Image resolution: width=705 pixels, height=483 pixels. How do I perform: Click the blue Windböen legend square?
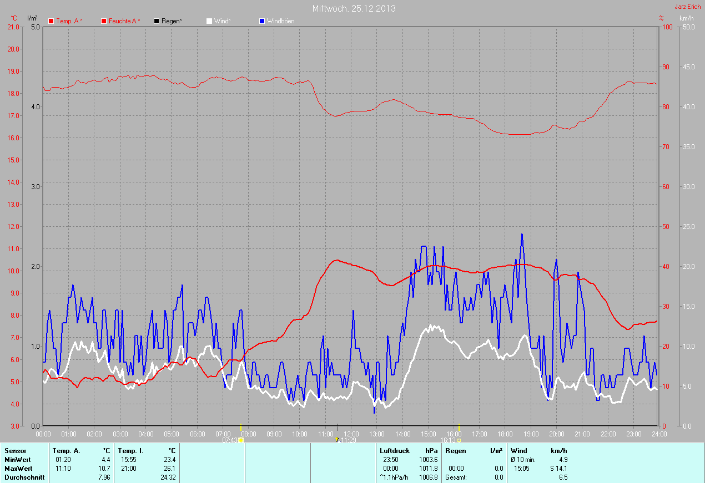(x=262, y=21)
